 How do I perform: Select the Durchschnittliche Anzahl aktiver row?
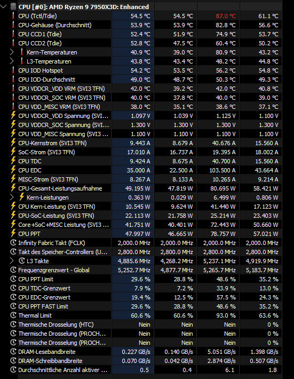click(146, 370)
